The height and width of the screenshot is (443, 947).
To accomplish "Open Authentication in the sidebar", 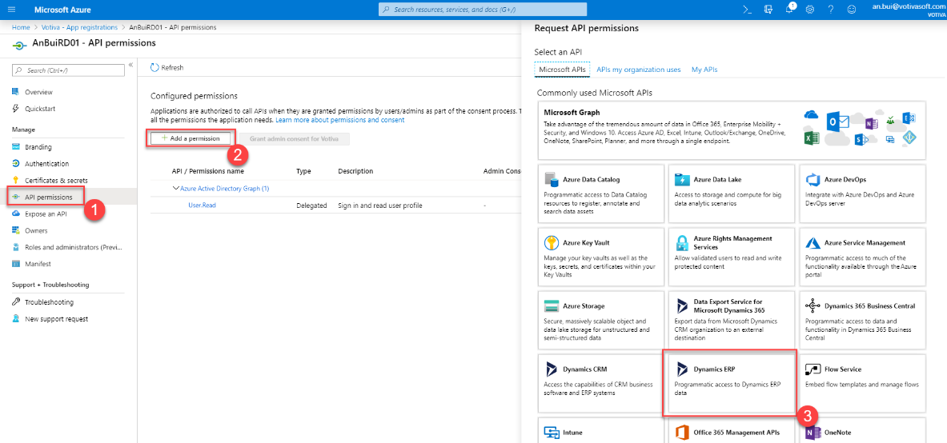I will click(x=46, y=164).
